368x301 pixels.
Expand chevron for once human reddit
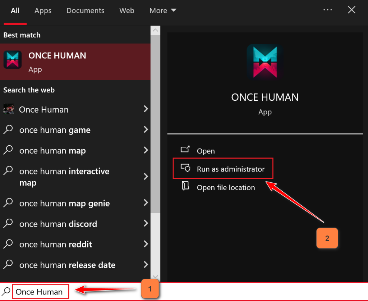tap(146, 244)
